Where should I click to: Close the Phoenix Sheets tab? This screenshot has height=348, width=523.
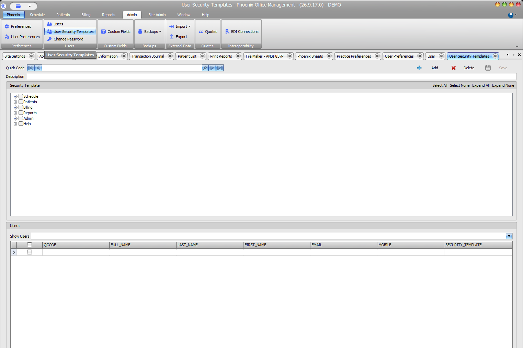[x=329, y=56]
